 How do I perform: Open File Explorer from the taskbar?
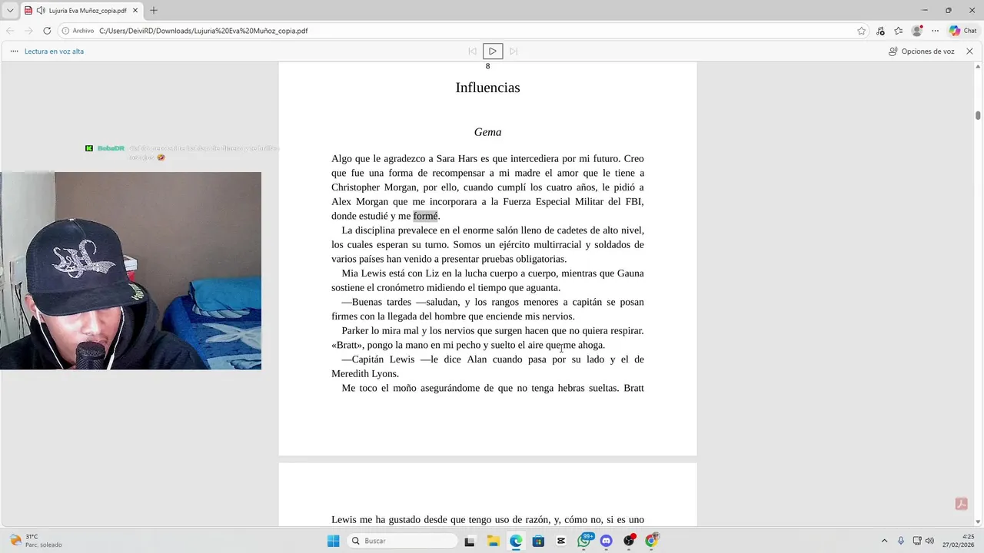[x=493, y=541]
